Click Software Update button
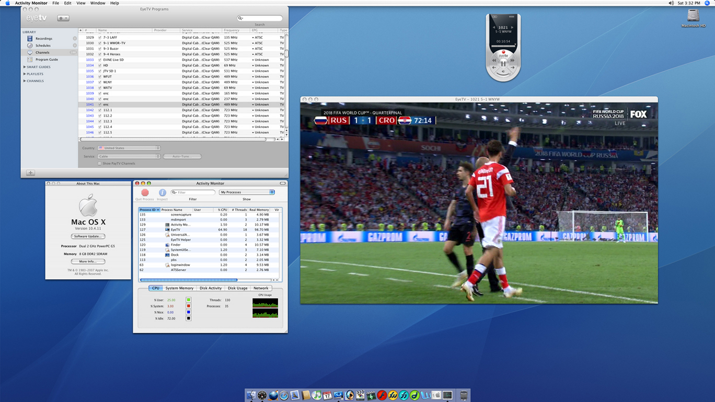Viewport: 715px width, 402px height. pos(88,237)
